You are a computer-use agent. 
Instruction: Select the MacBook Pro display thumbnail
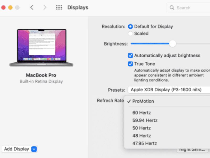pos(41,47)
